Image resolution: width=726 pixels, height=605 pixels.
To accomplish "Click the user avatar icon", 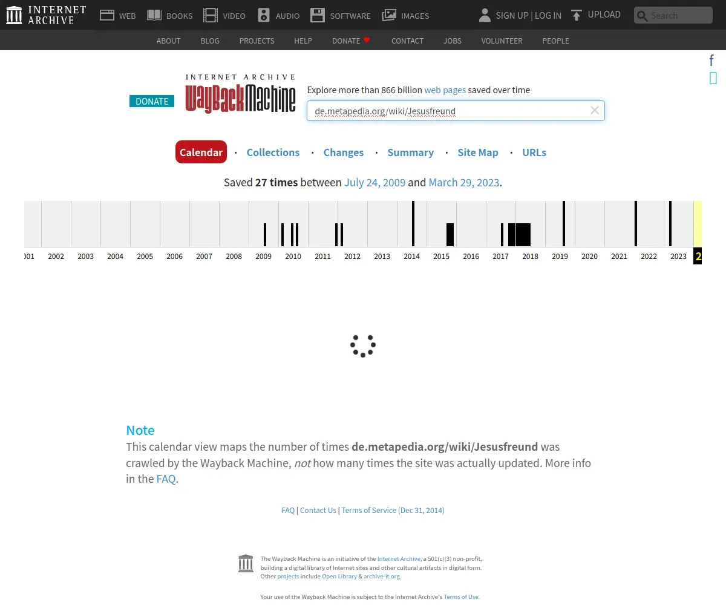I will click(485, 15).
